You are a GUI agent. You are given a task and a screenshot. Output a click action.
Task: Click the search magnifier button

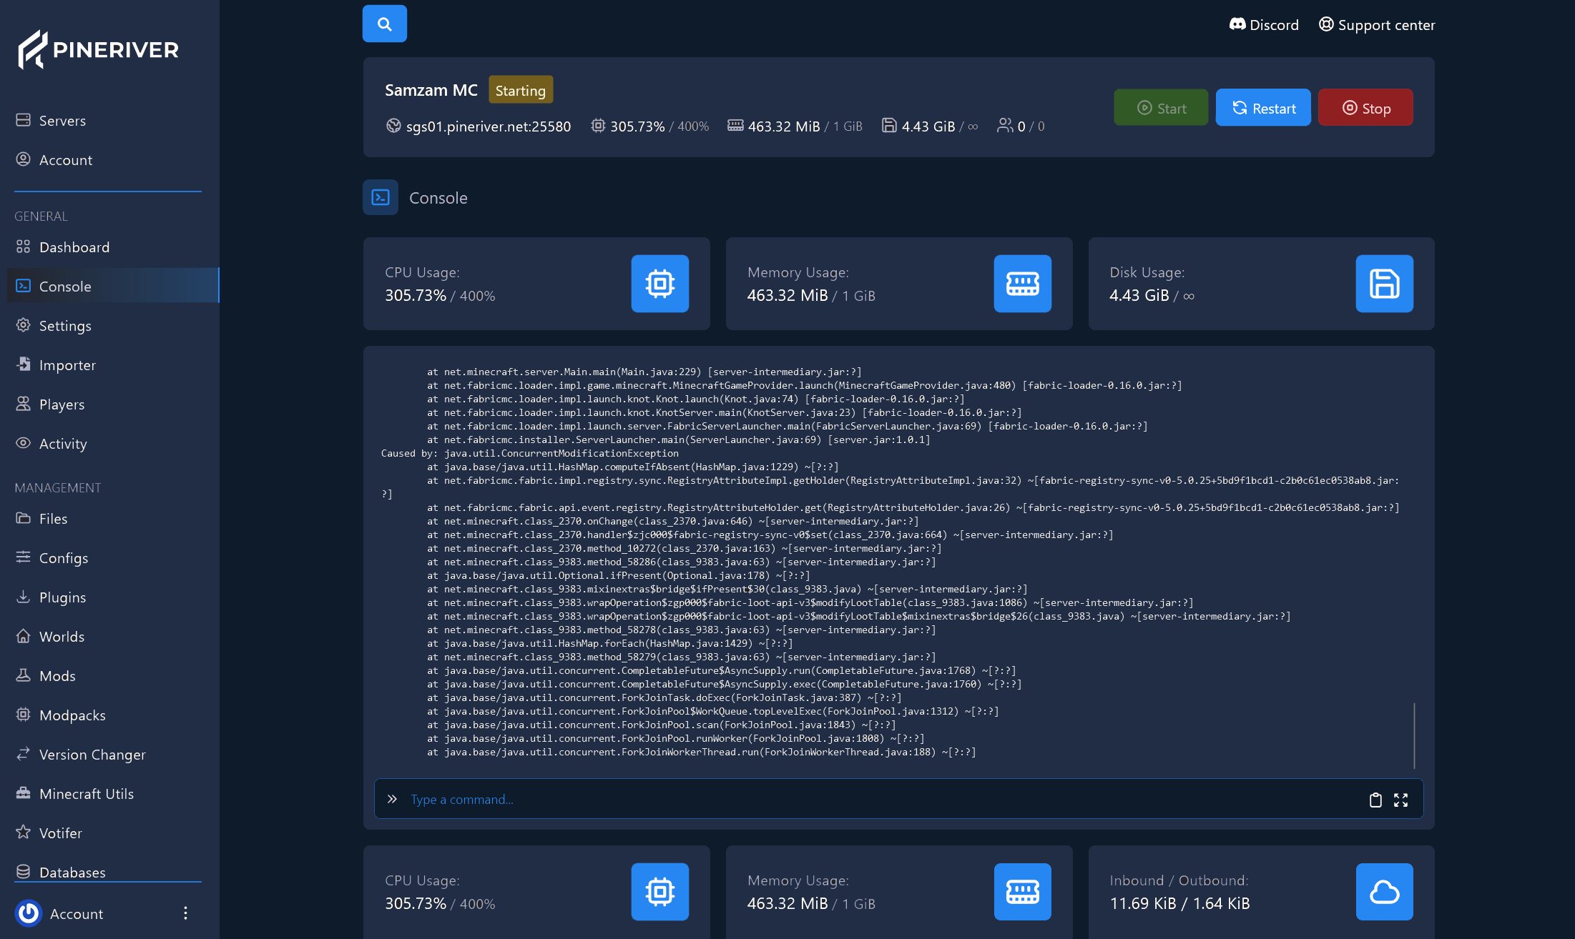coord(385,24)
